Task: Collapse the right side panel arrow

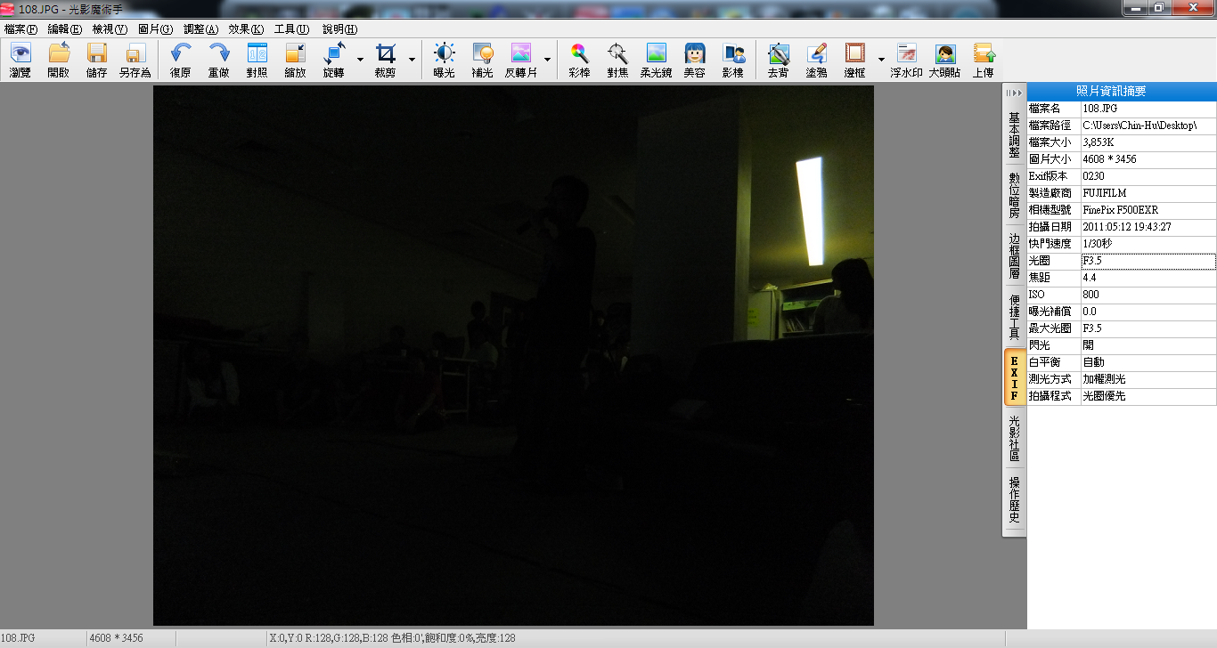Action: pyautogui.click(x=1014, y=93)
